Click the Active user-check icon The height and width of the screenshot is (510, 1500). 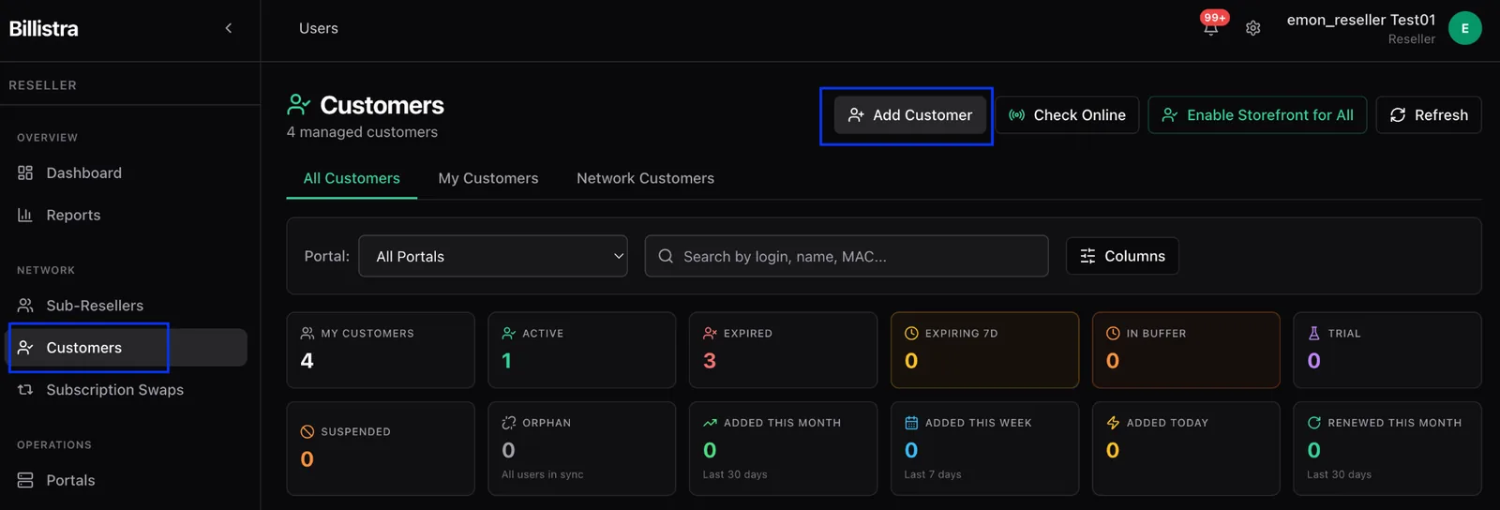tap(509, 333)
